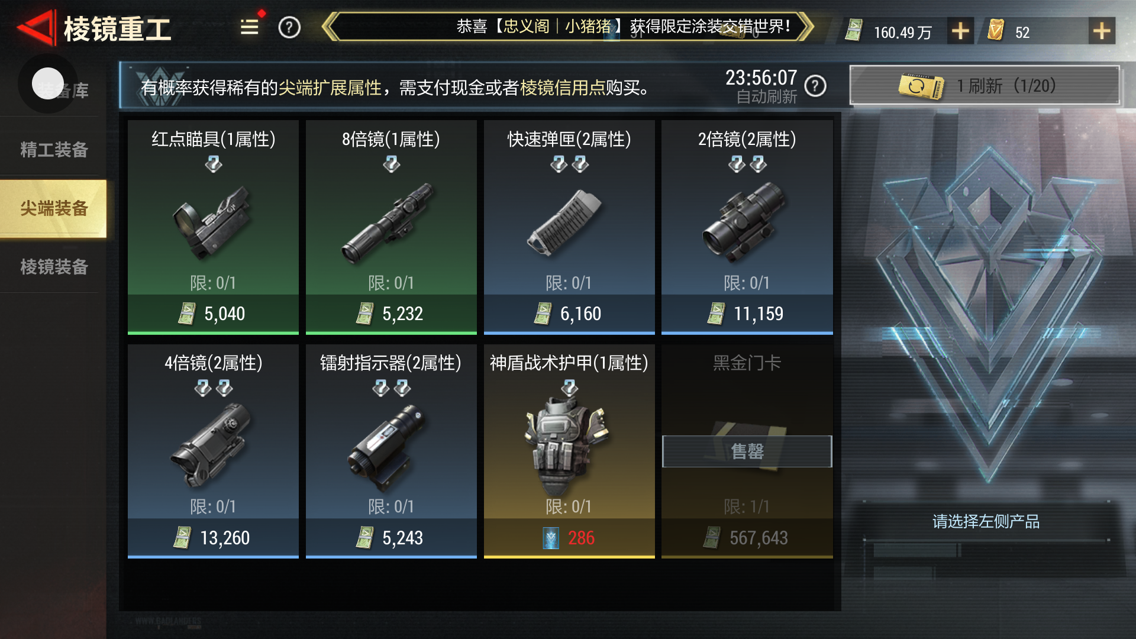Click the sold-out 黑金门卡 item
This screenshot has height=639, width=1136.
pyautogui.click(x=747, y=451)
